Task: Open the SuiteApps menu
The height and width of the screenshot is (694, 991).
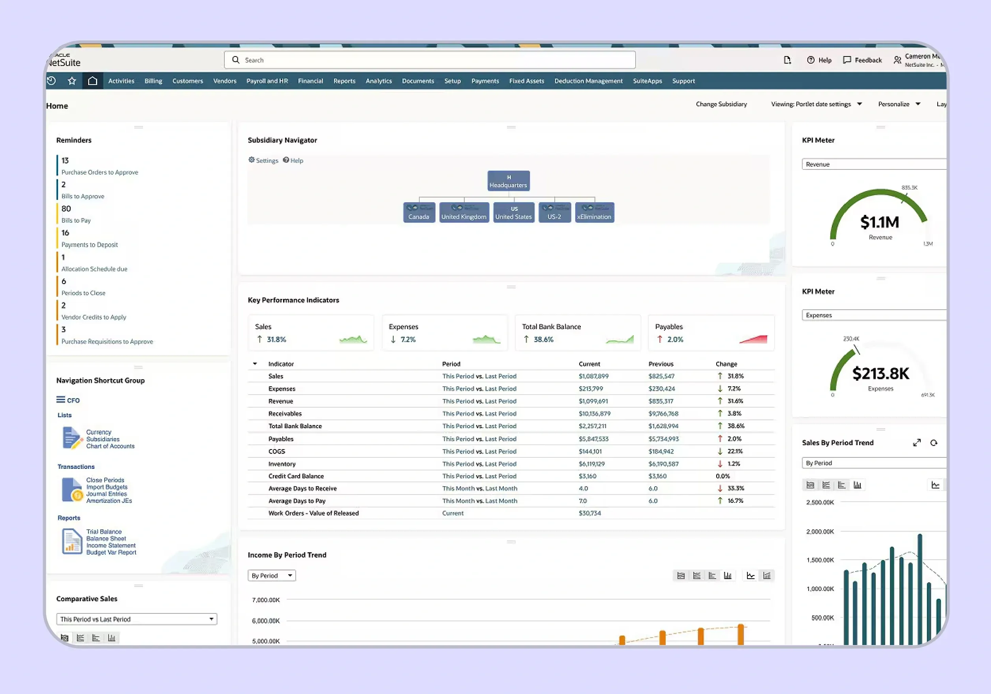Action: [x=648, y=81]
